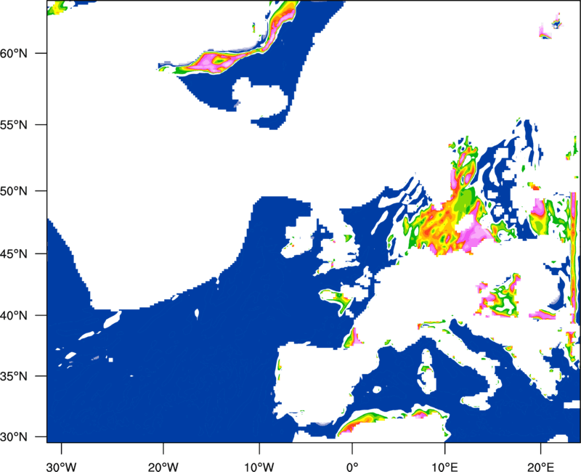Click the 30°N latitude label
The image size is (581, 472).
(14, 437)
